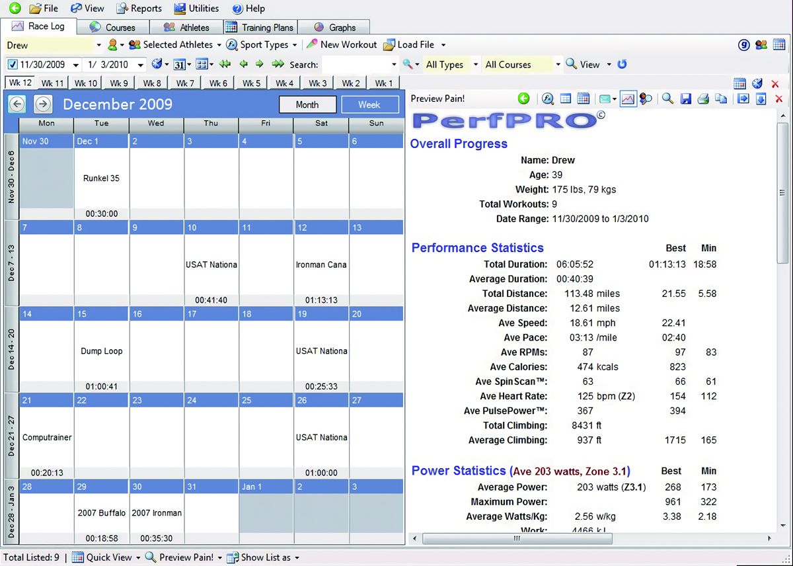Toggle the line chart icon in preview toolbar
The width and height of the screenshot is (793, 566).
point(628,99)
